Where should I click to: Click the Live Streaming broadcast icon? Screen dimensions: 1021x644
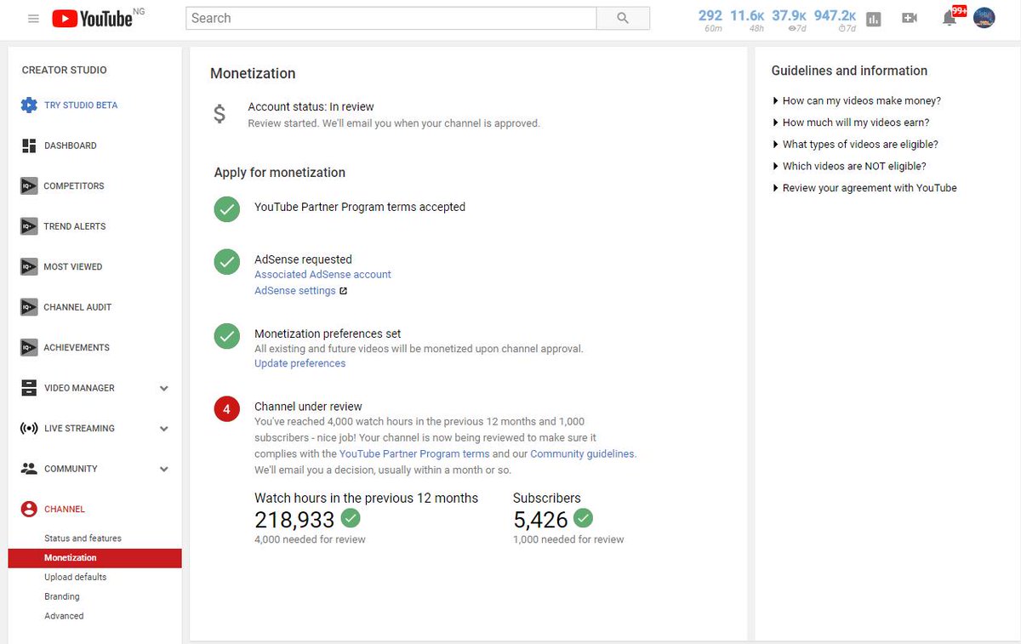click(29, 429)
